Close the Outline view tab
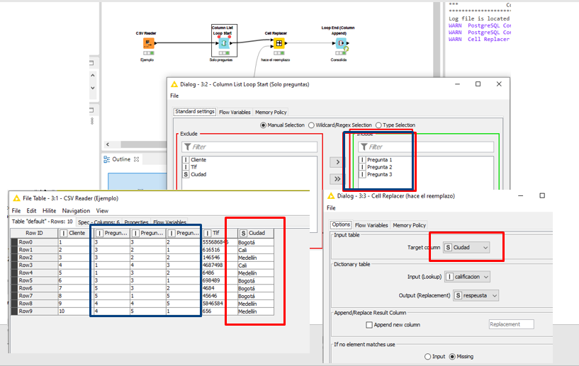 coord(136,159)
